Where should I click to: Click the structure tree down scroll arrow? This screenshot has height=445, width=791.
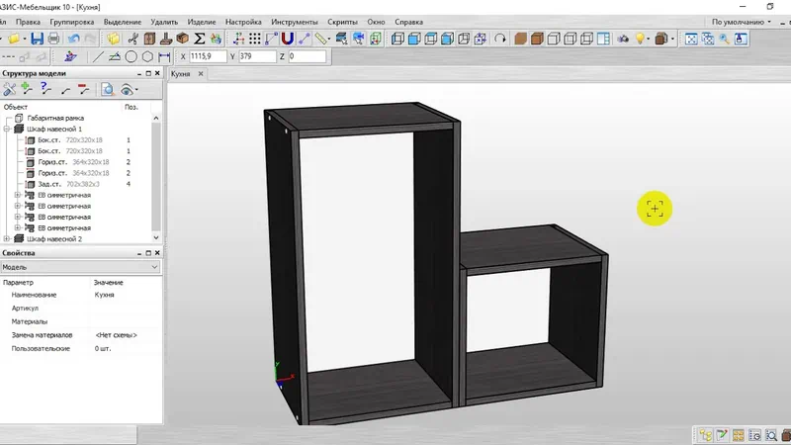[156, 237]
